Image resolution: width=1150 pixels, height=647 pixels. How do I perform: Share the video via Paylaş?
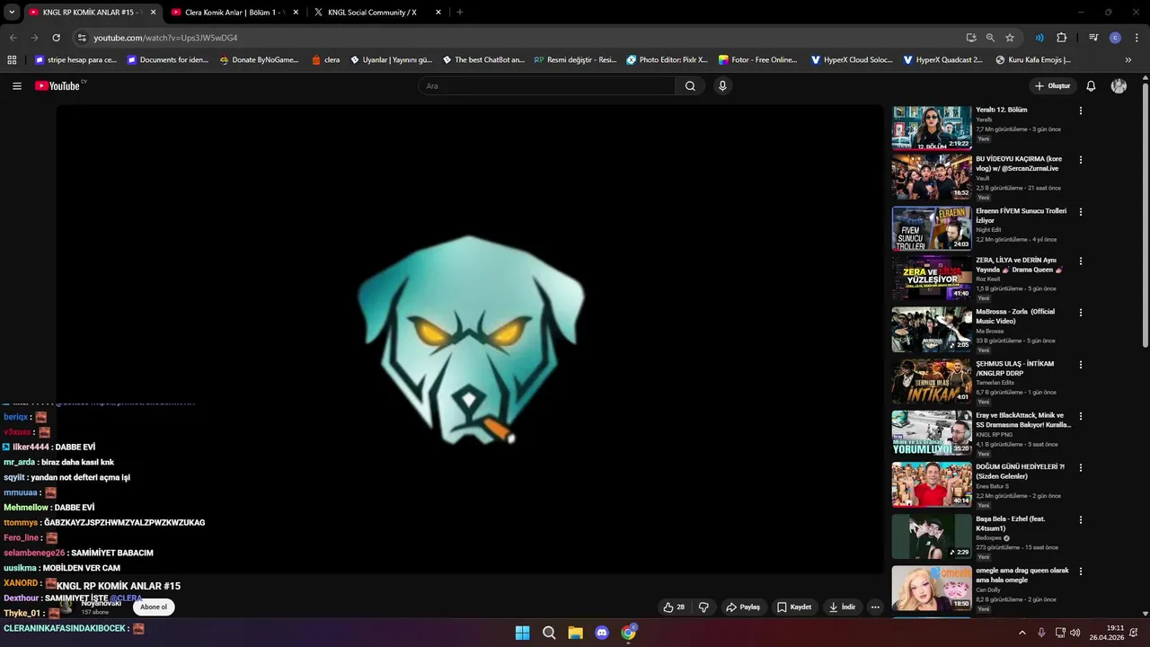tap(743, 607)
